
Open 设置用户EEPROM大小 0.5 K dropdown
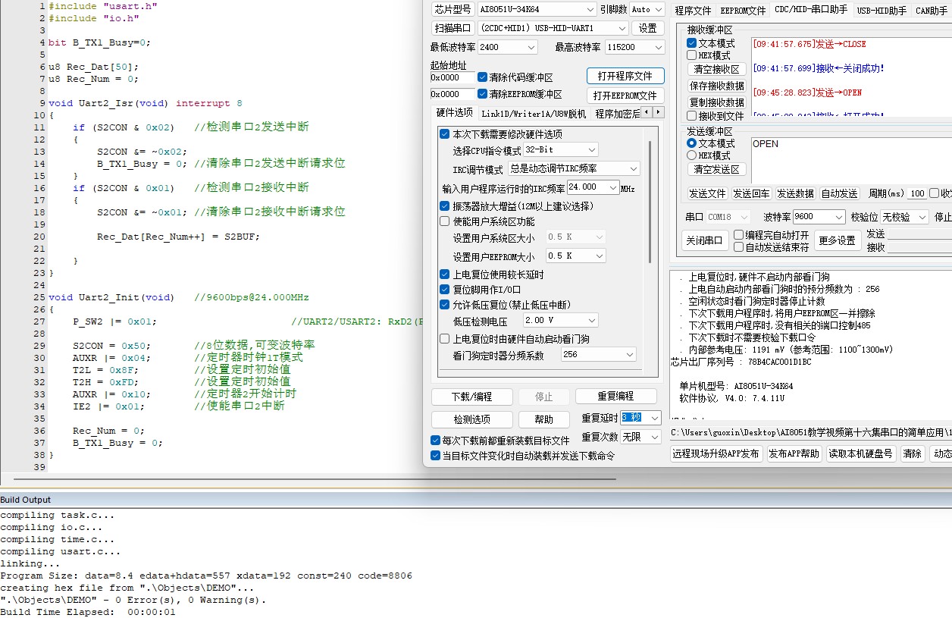(575, 256)
